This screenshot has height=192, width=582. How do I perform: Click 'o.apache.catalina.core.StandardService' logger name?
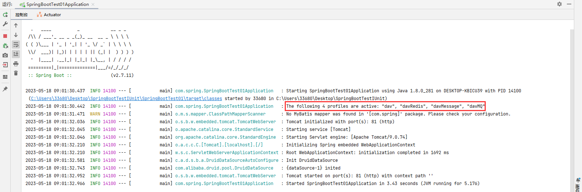[x=224, y=129]
